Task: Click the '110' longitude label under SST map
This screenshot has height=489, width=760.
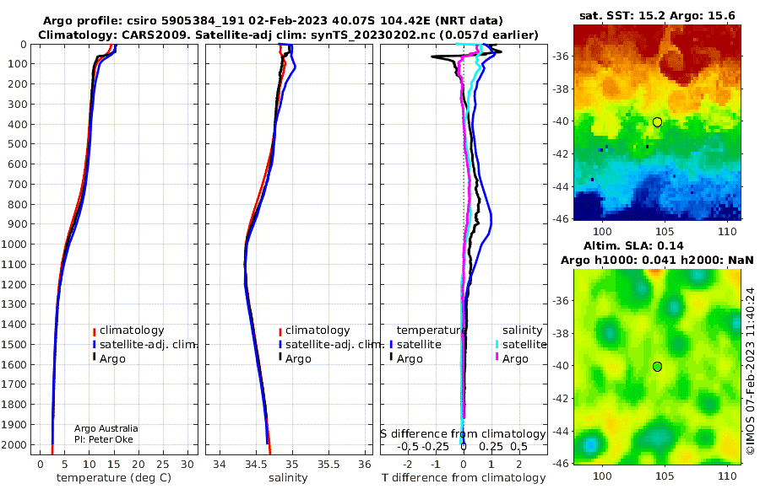Action: pos(727,232)
